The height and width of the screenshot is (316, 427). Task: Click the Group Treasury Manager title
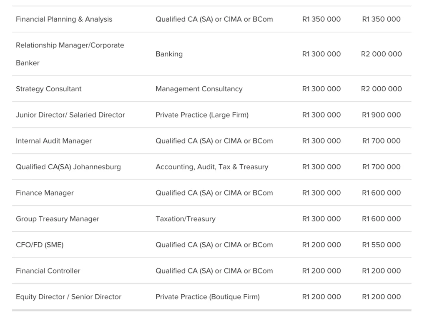click(58, 219)
